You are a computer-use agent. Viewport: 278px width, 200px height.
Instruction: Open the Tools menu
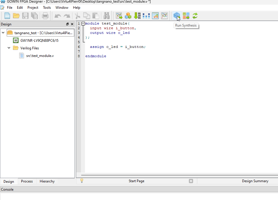47,8
